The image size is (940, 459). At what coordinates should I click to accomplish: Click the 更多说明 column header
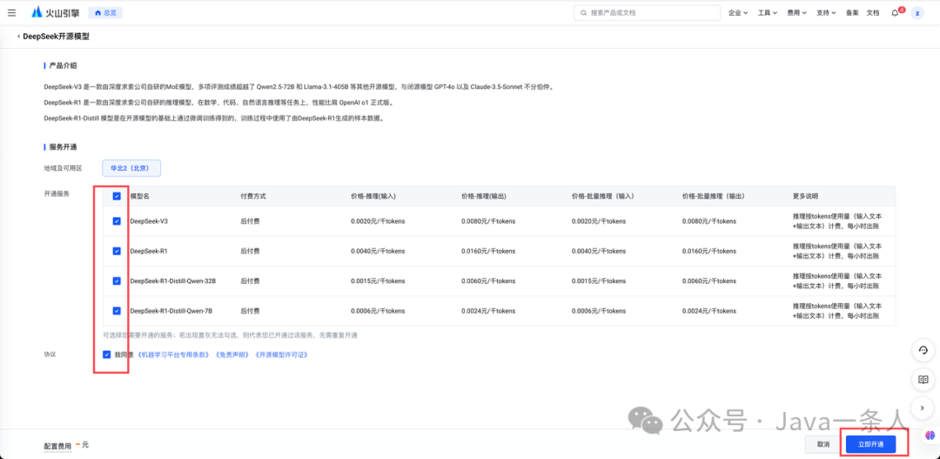pos(805,196)
